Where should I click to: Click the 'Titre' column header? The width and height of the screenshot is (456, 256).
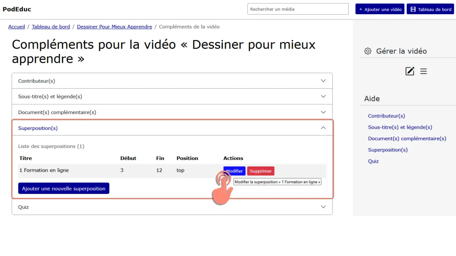point(25,158)
